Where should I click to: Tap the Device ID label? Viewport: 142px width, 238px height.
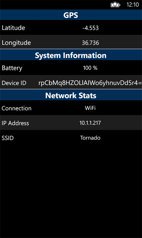(x=14, y=83)
